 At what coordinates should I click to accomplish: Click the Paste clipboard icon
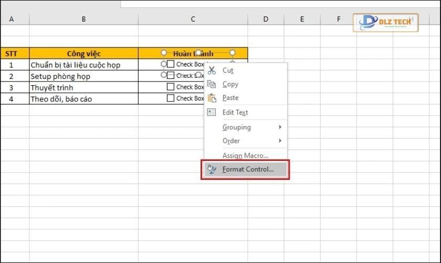point(212,98)
